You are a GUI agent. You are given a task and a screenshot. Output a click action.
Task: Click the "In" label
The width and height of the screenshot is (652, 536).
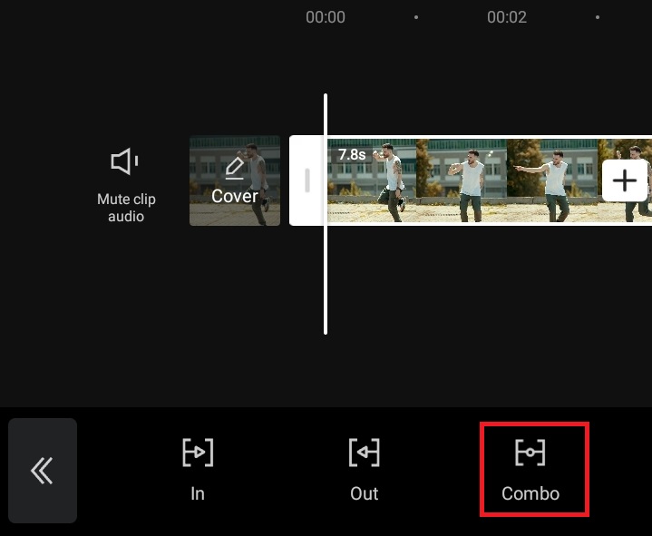(198, 493)
